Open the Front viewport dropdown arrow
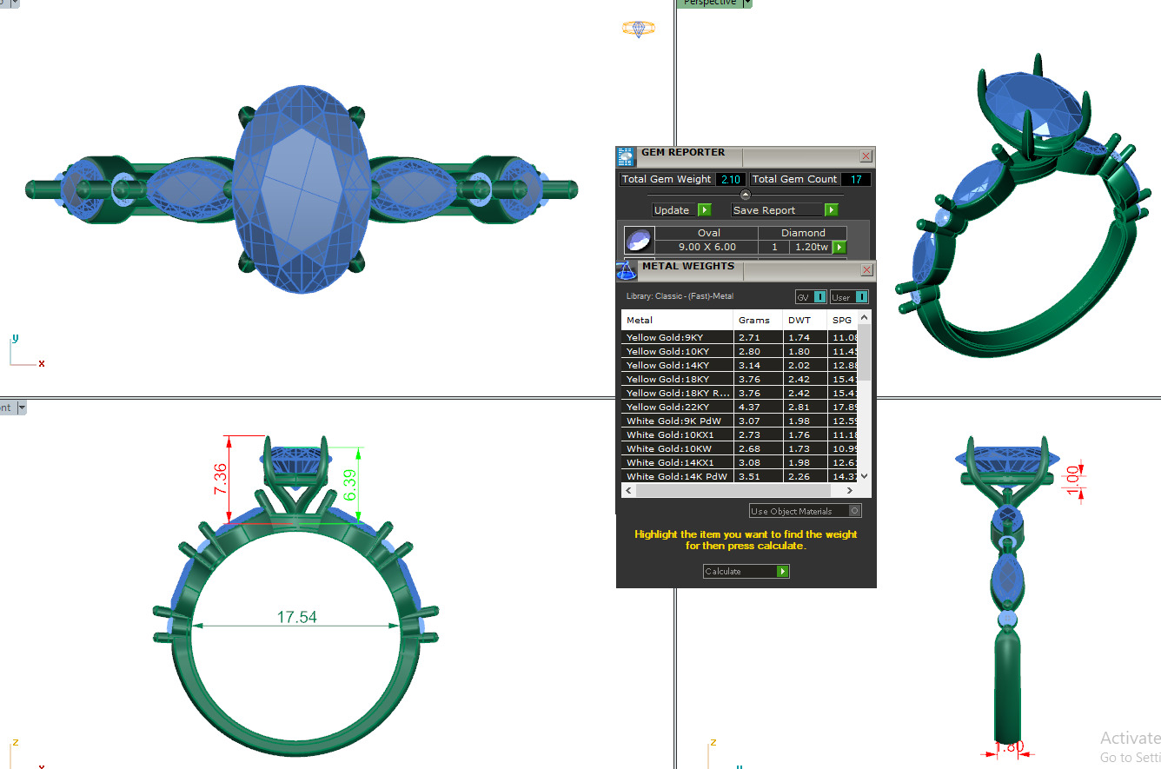The width and height of the screenshot is (1161, 769). tap(22, 408)
